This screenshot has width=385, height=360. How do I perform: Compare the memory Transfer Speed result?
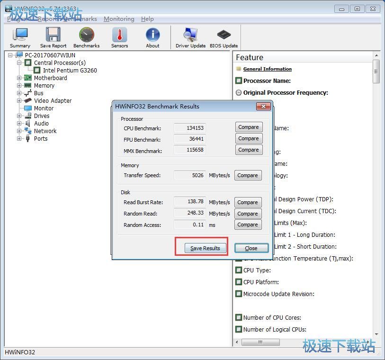click(x=248, y=175)
